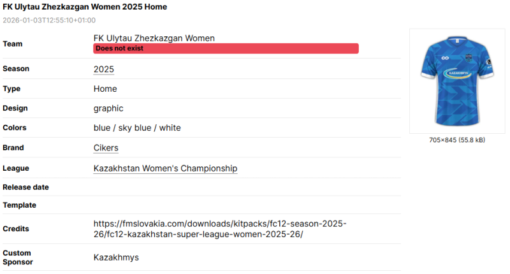Click the Custom Sponsor row label
510x274 pixels.
point(18,257)
